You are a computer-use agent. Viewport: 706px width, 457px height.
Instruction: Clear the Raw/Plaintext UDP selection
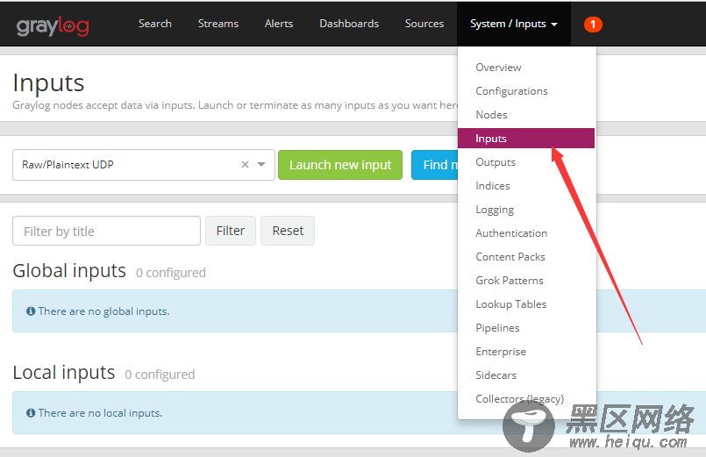(x=245, y=165)
